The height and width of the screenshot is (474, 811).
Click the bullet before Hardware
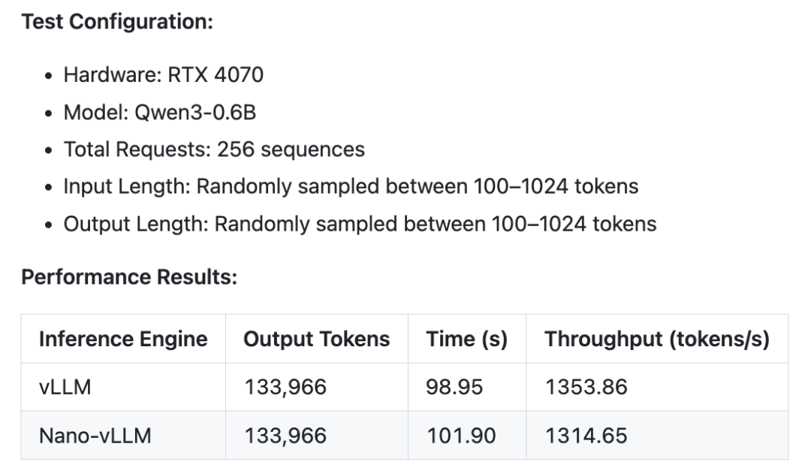tap(49, 76)
